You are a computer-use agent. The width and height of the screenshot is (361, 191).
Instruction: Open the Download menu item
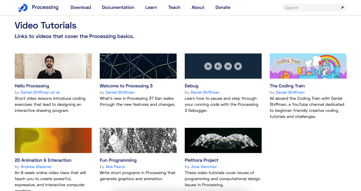(x=81, y=8)
